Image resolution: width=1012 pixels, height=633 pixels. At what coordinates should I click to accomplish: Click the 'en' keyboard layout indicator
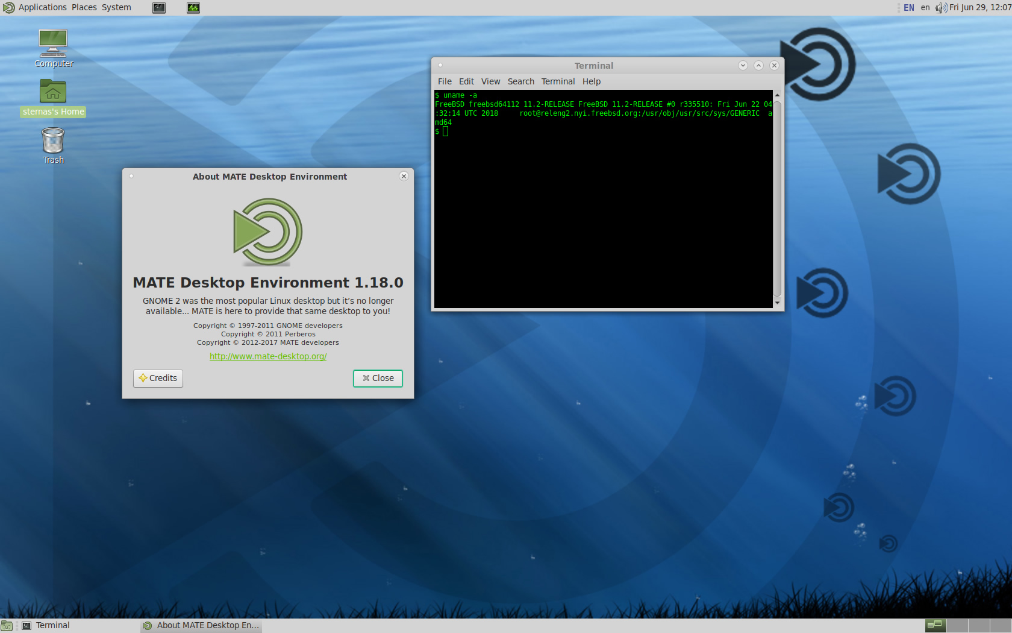925,8
